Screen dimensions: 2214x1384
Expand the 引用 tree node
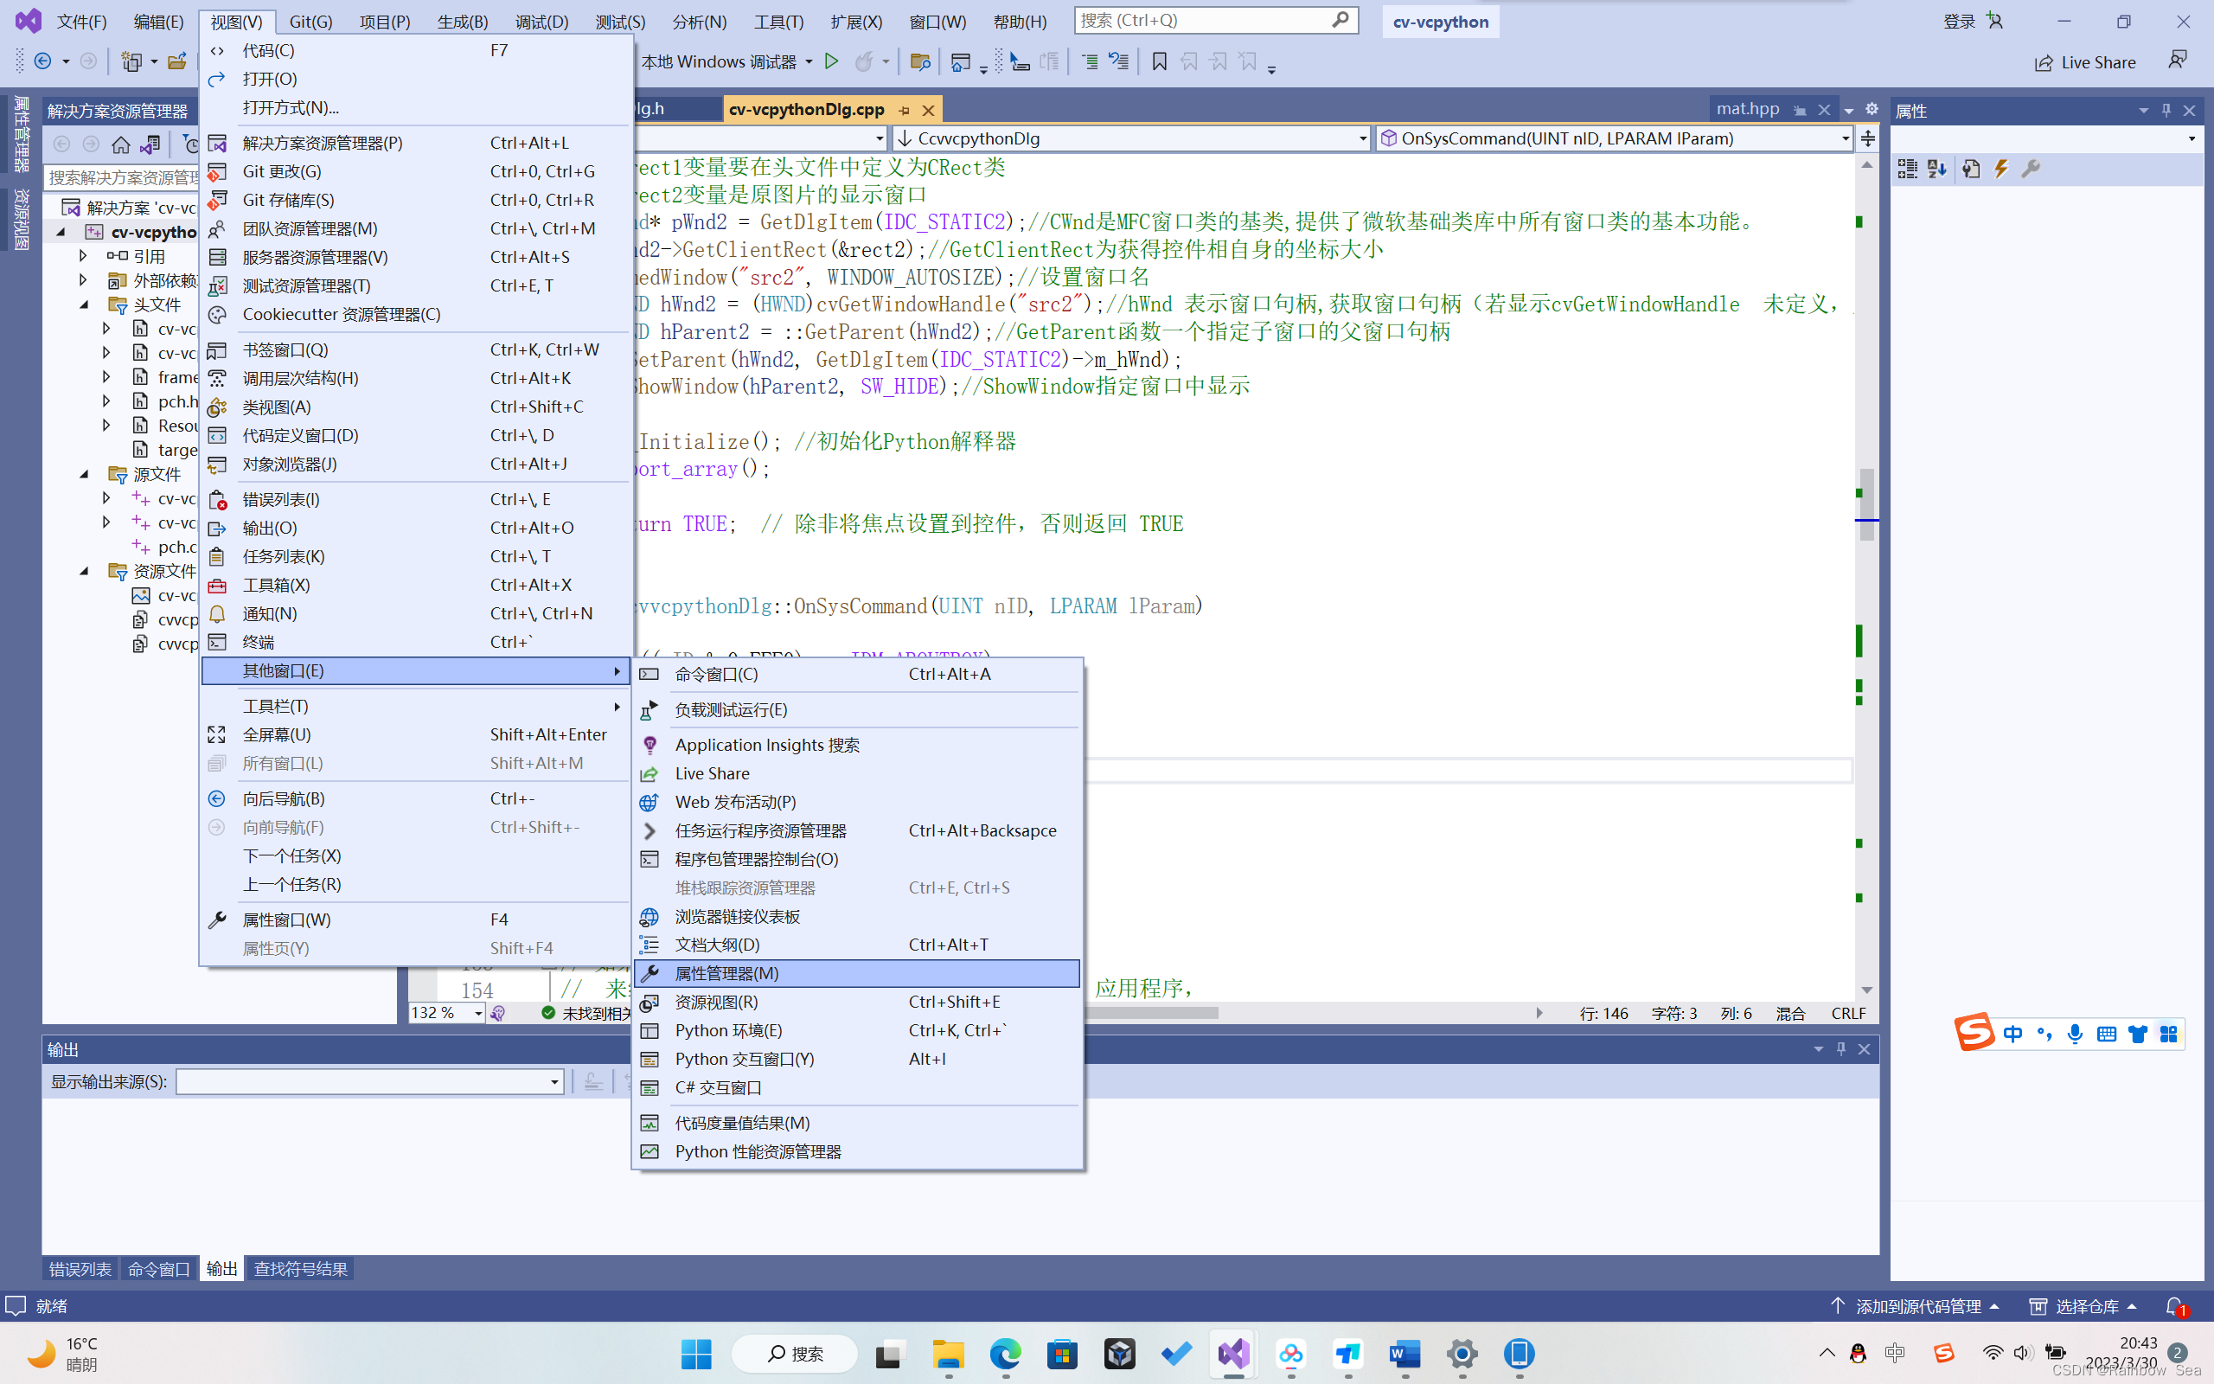(83, 255)
